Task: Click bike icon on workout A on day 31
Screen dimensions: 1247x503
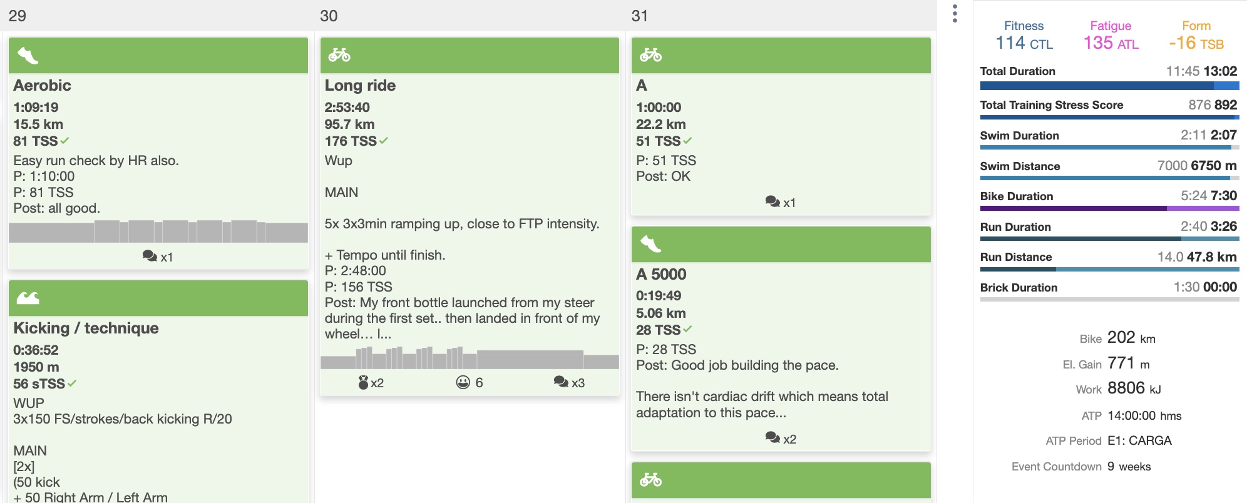Action: pos(650,55)
